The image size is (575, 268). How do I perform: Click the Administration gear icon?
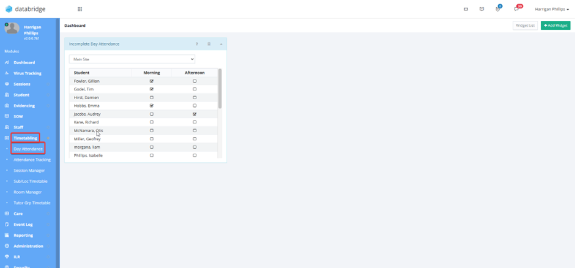click(7, 246)
